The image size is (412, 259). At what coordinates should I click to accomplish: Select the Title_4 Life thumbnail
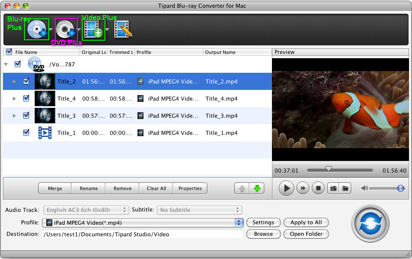pyautogui.click(x=45, y=98)
